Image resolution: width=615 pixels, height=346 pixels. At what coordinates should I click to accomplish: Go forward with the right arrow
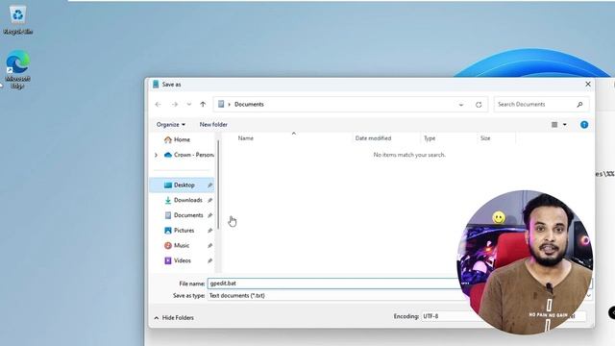175,105
